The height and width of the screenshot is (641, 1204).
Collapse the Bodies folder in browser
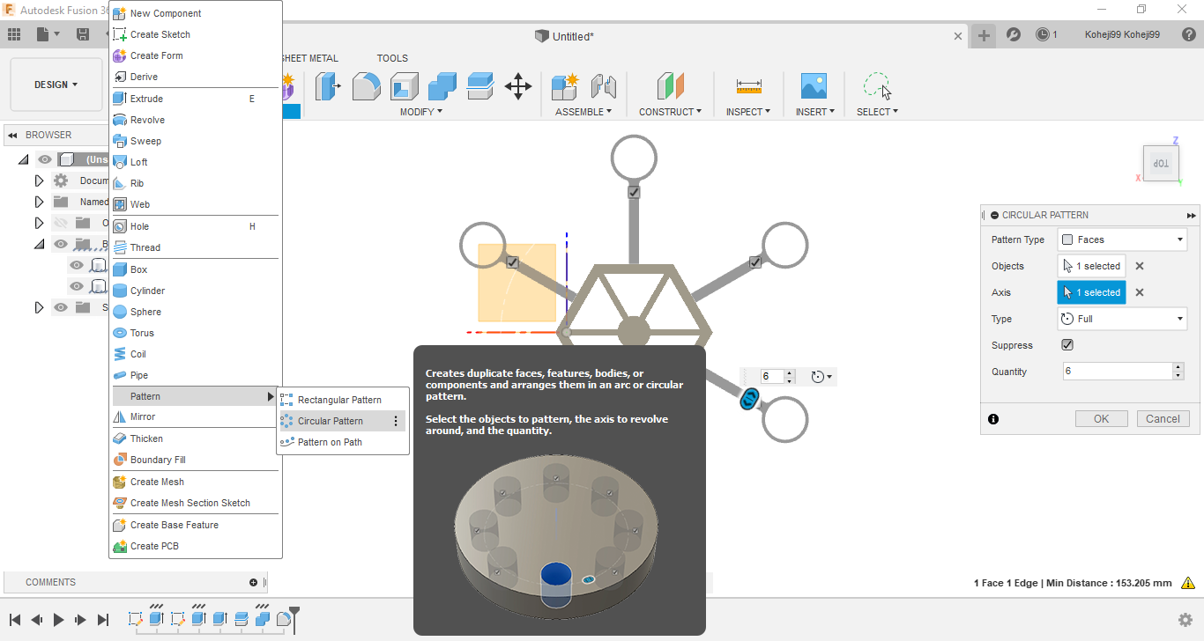click(39, 244)
